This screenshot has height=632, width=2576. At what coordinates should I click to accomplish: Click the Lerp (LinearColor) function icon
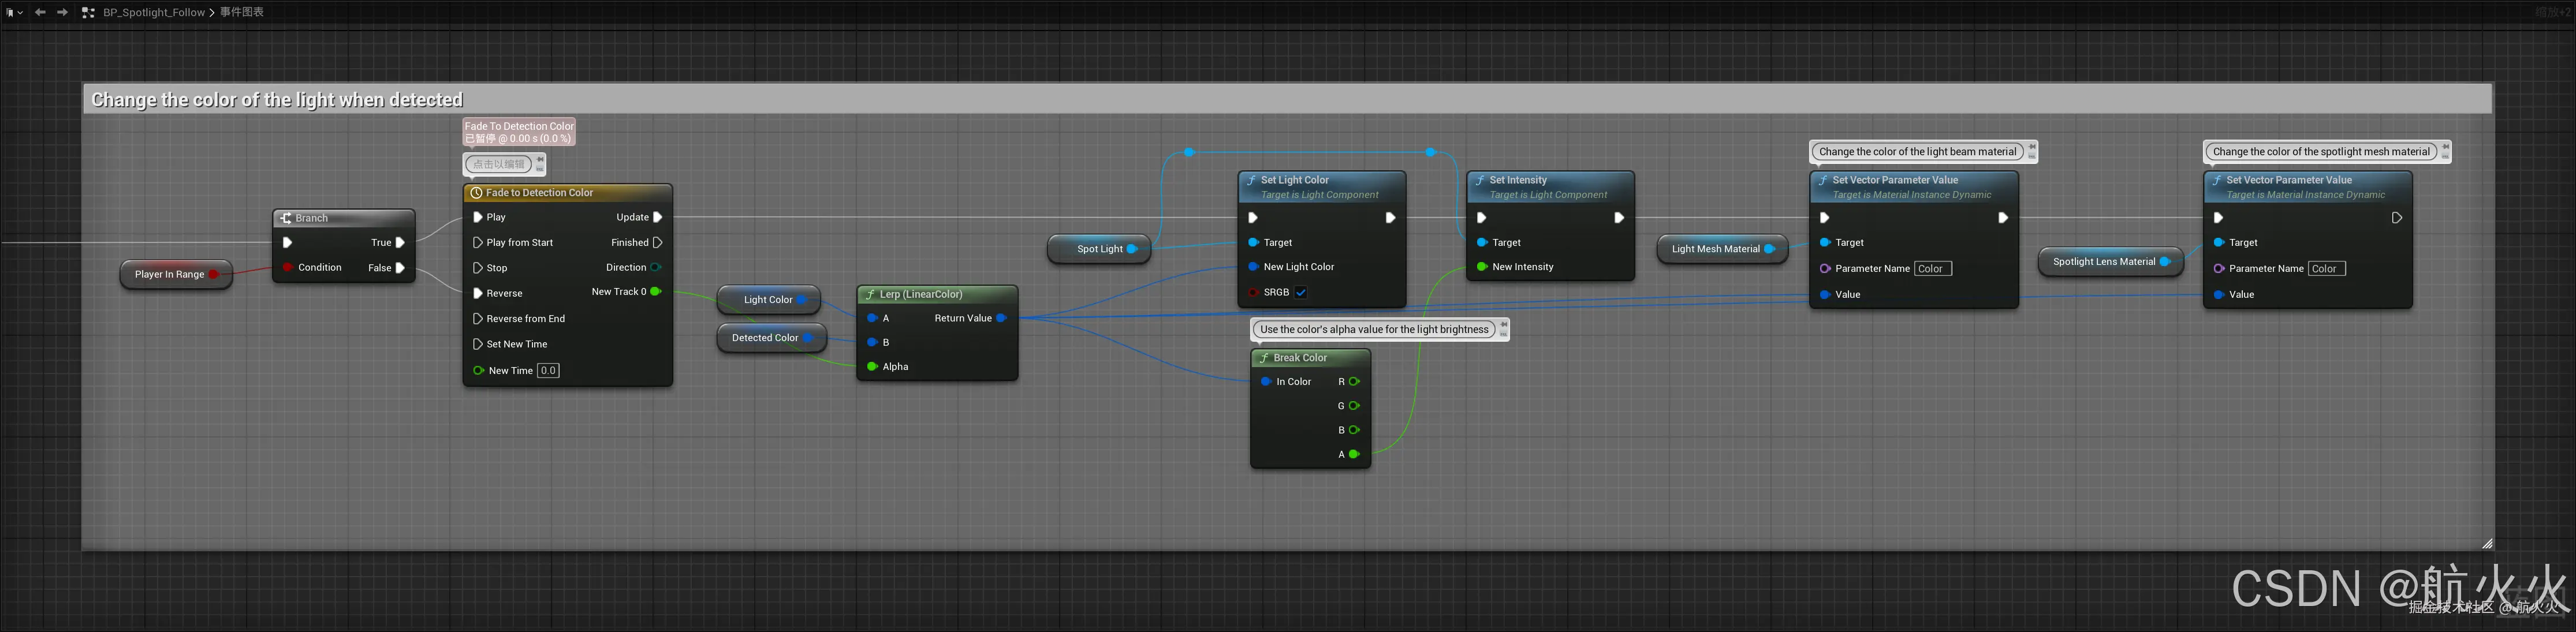tap(870, 294)
